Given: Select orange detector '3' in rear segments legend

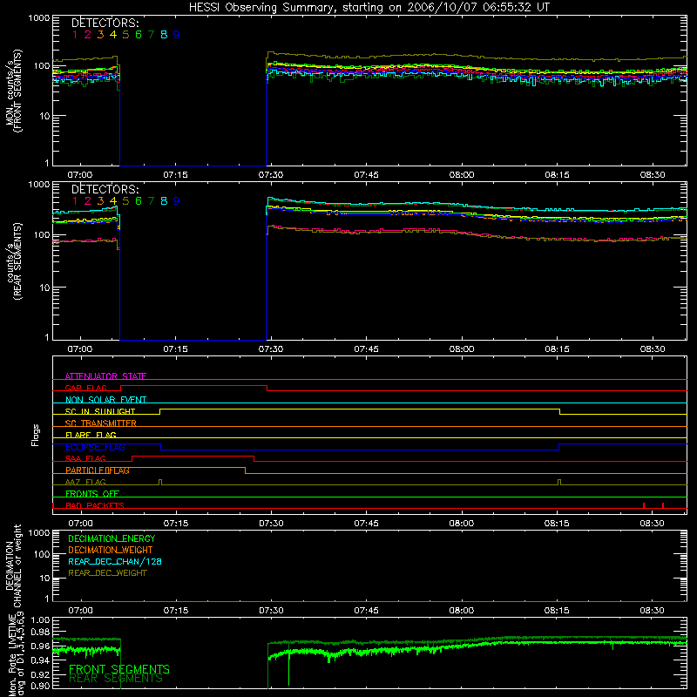Looking at the screenshot, I should [100, 201].
